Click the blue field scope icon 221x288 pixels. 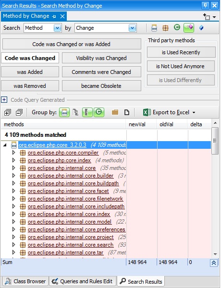(x=201, y=28)
